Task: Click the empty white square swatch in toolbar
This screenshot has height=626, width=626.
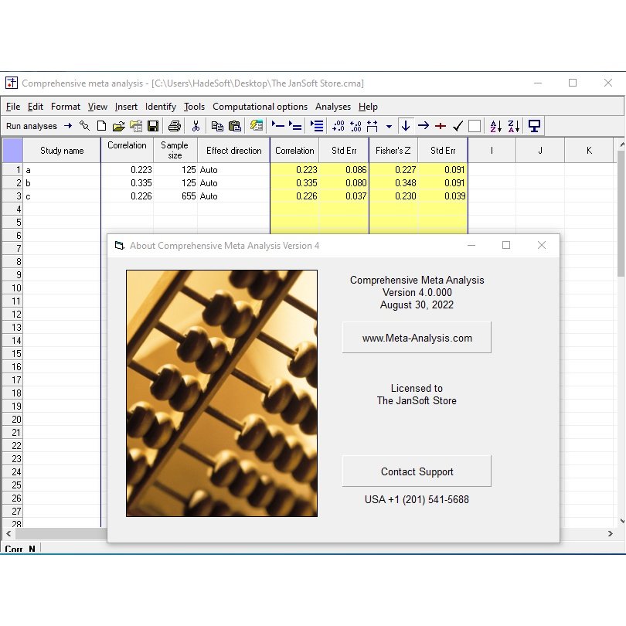Action: pos(475,126)
